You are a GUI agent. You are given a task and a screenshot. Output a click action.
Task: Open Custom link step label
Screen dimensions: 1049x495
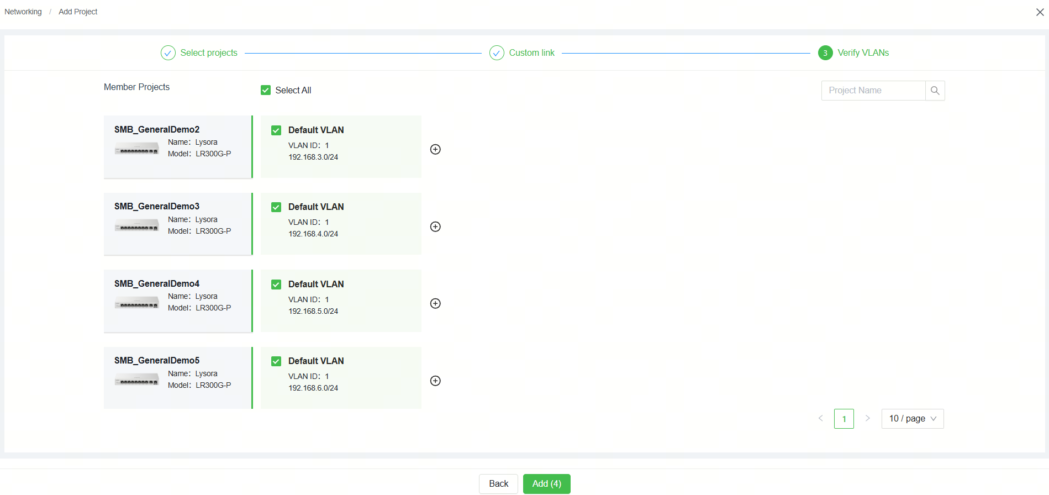532,52
